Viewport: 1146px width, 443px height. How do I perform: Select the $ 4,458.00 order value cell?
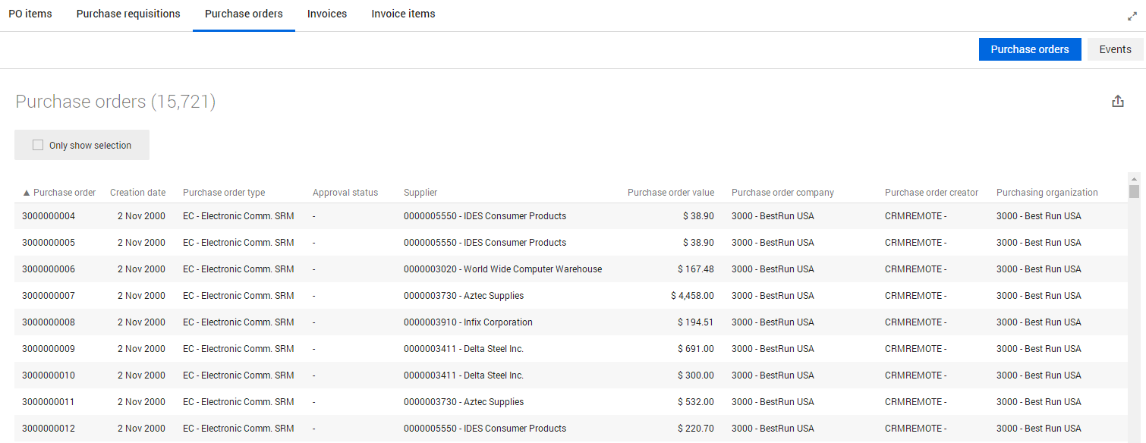point(692,296)
